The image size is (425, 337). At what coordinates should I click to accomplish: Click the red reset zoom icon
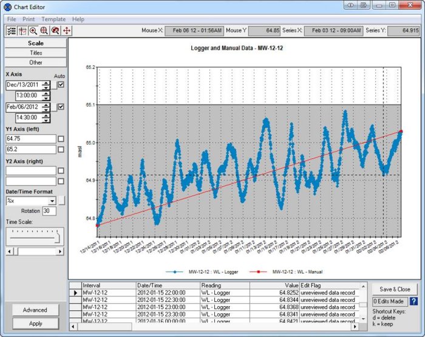[55, 30]
